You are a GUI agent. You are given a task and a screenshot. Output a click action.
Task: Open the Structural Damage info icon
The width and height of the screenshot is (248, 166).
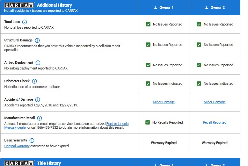coord(37,40)
